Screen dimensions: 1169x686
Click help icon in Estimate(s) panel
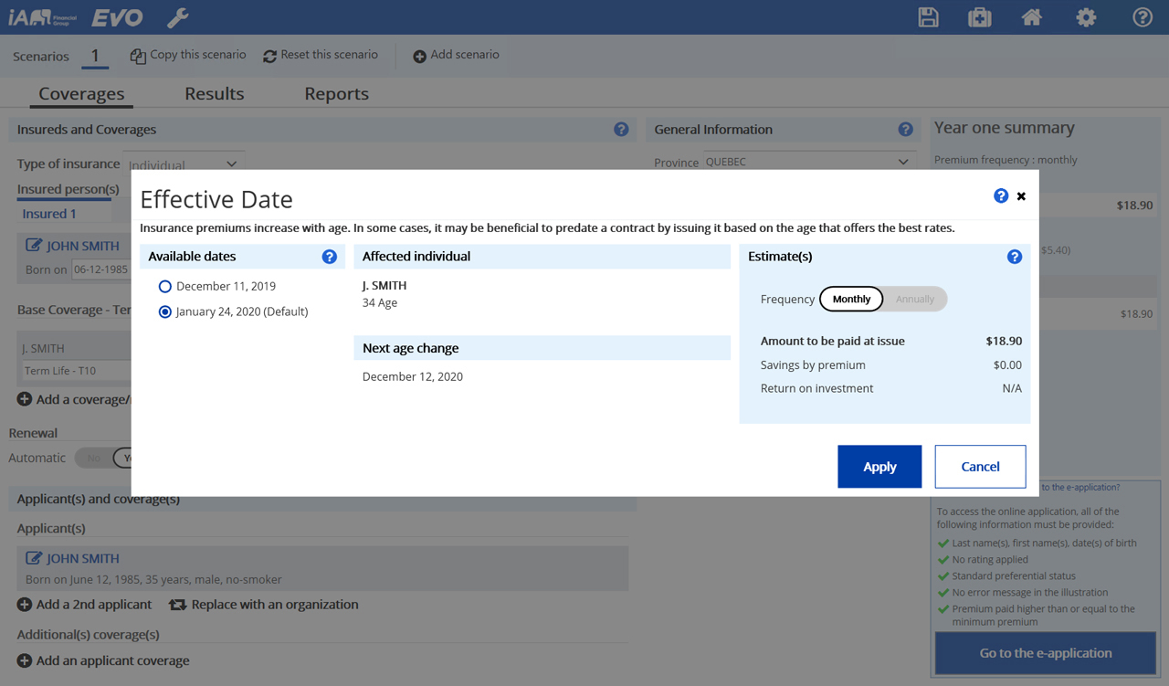pos(1014,257)
